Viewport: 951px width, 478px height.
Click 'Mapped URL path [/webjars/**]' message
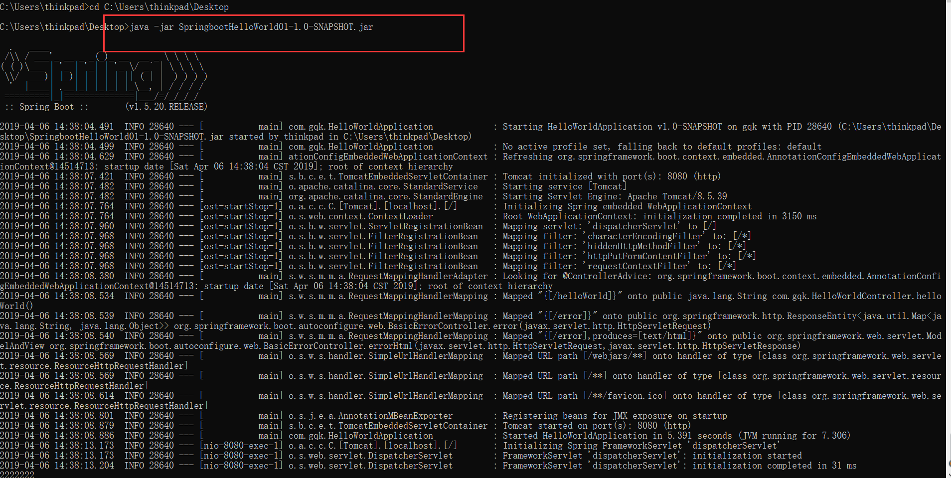[575, 356]
